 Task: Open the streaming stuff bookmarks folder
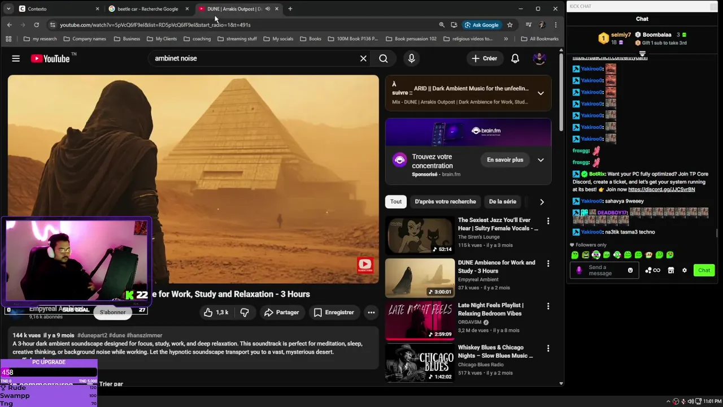click(x=237, y=39)
